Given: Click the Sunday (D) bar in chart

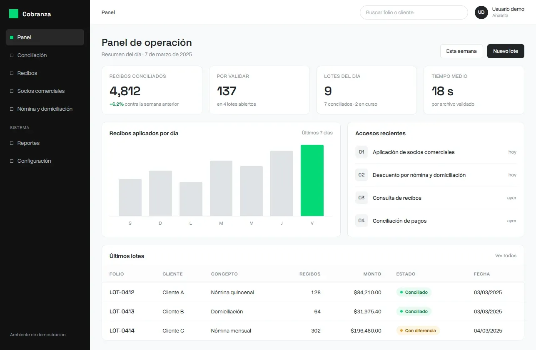Looking at the screenshot, I should pos(160,193).
